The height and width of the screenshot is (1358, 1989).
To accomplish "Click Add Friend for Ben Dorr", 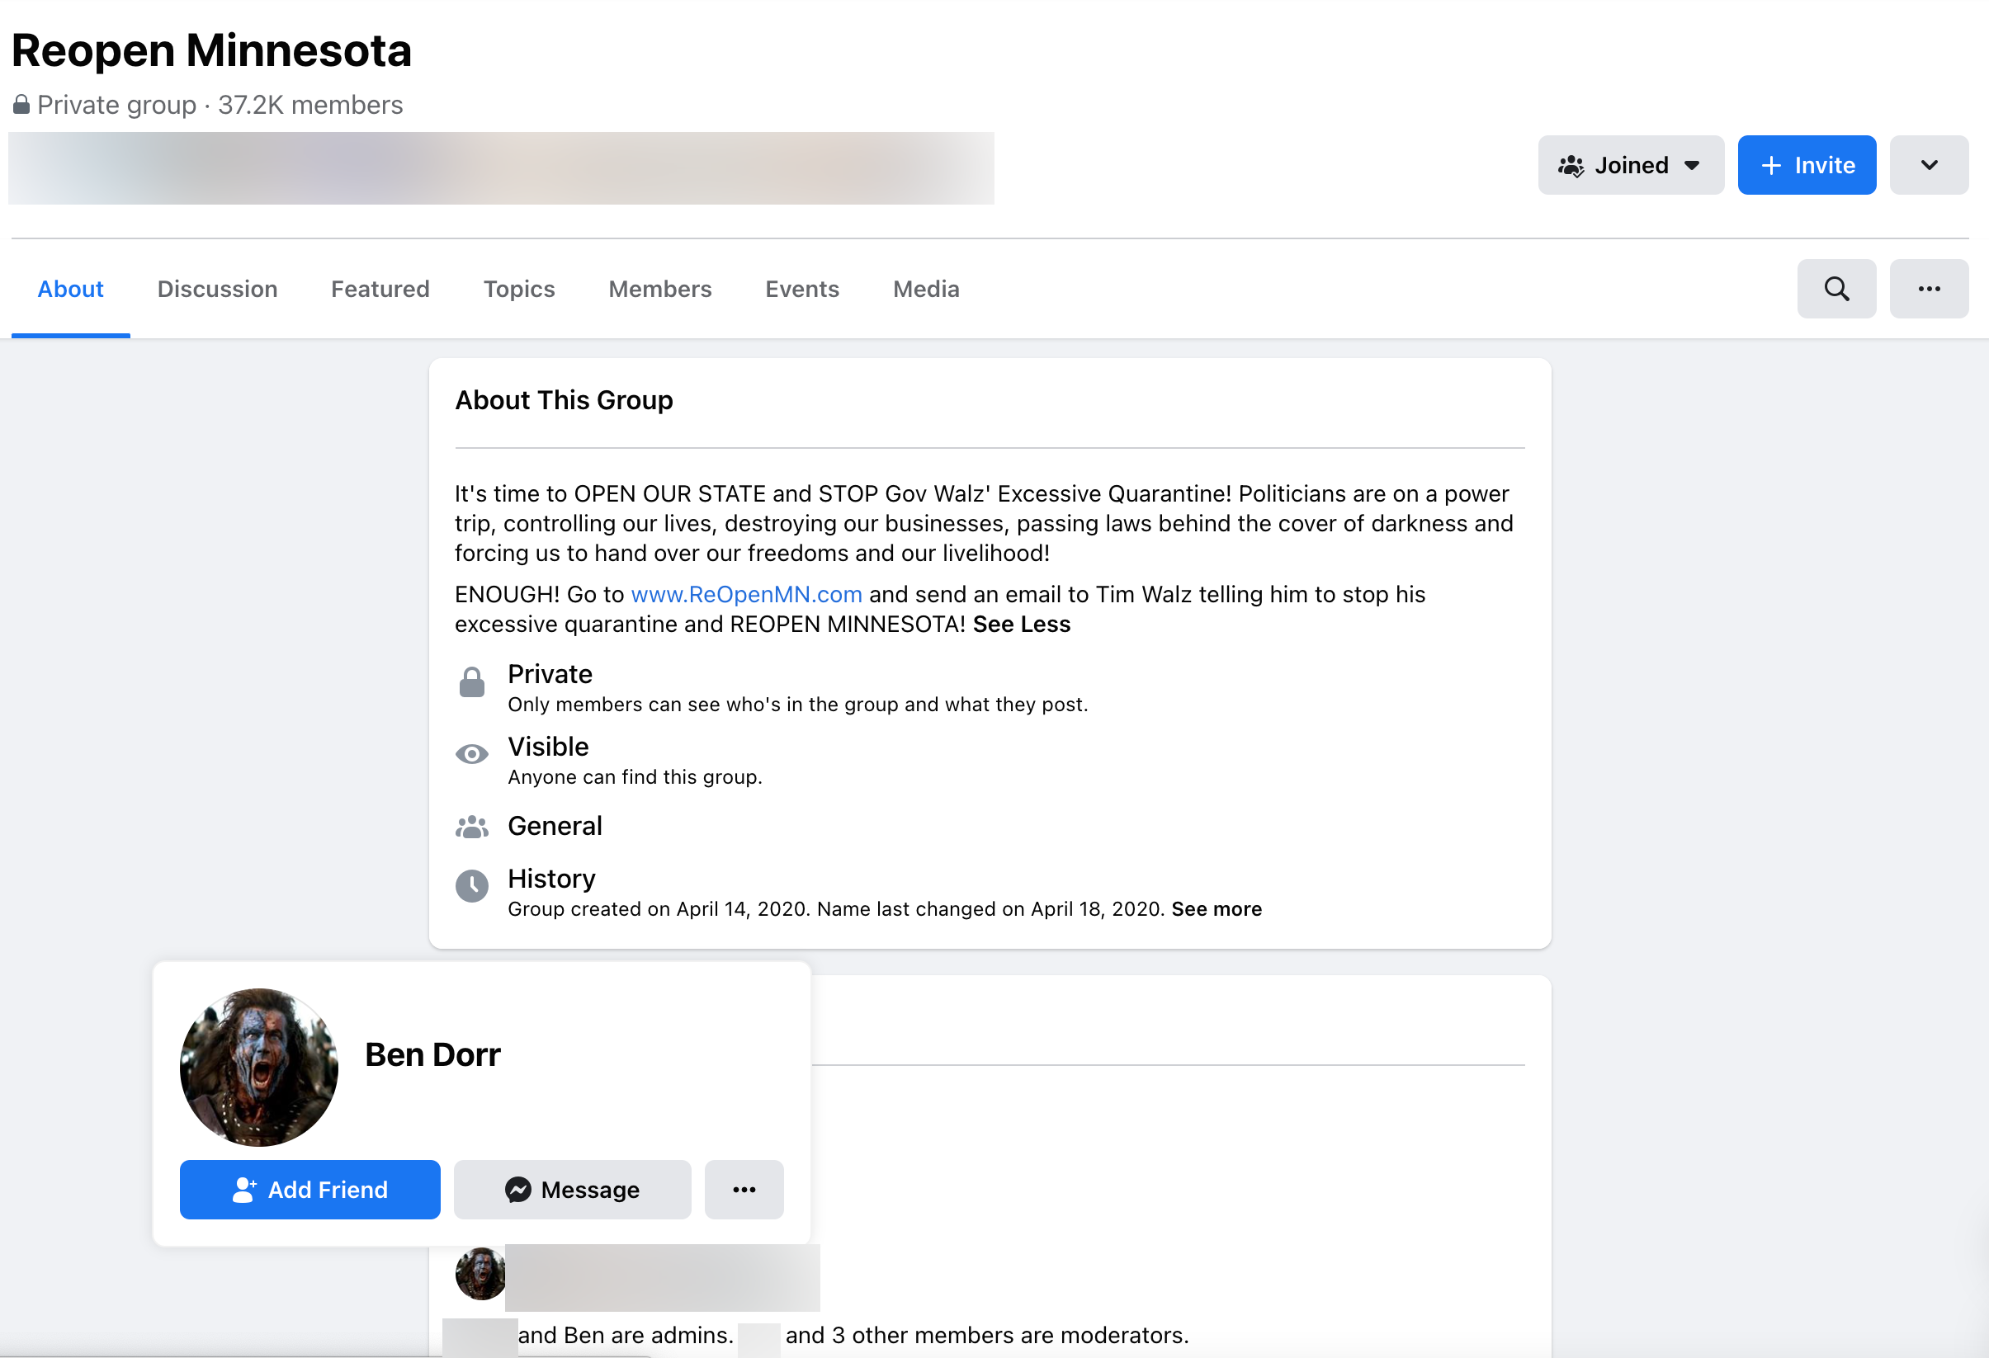I will click(309, 1190).
